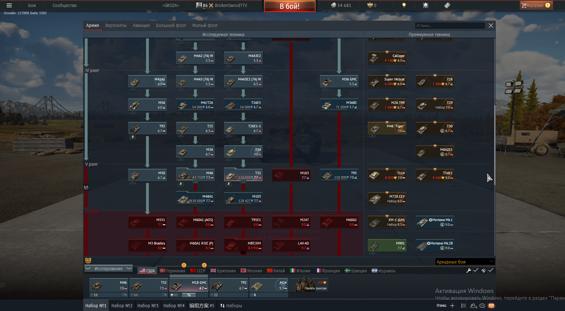
Task: Toggle the auto-repair checkbox beside wrench
Action: pos(475,270)
